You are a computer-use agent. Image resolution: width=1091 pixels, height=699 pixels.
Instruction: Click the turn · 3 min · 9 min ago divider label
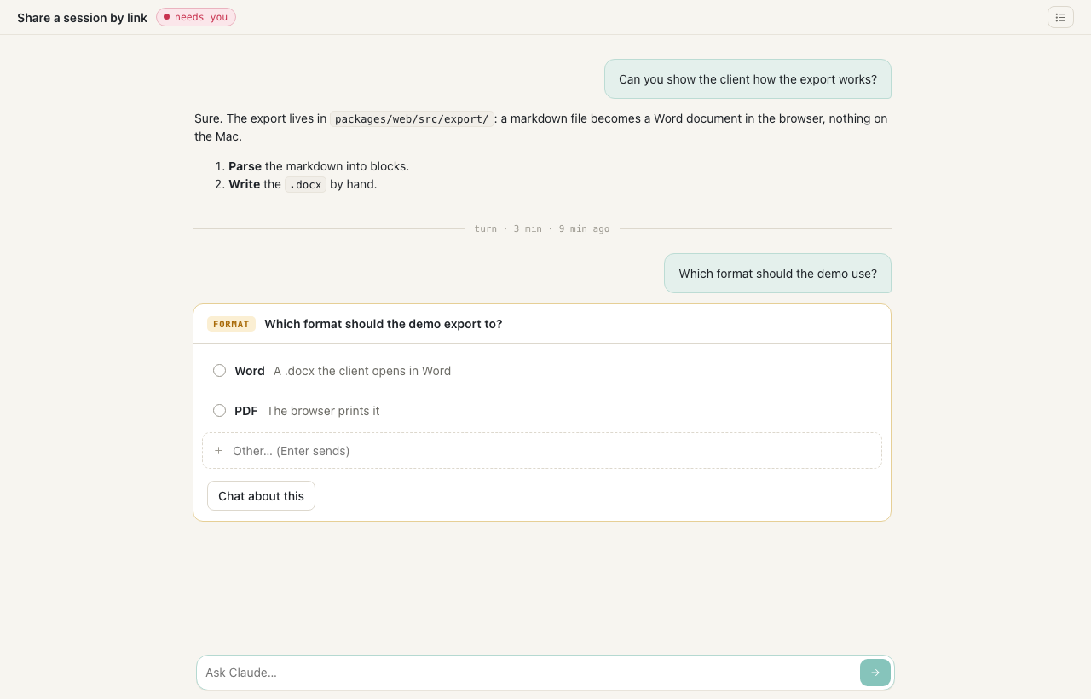(542, 228)
